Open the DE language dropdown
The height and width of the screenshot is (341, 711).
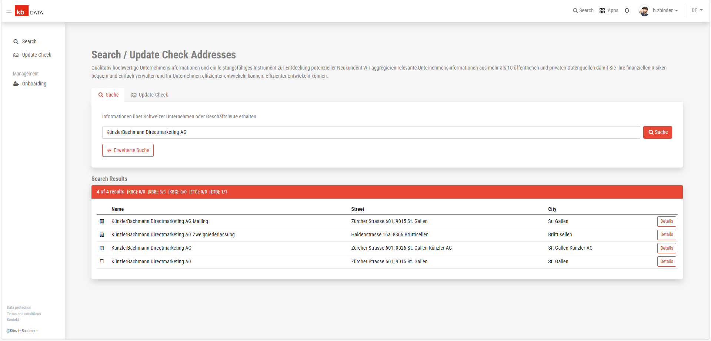click(x=697, y=10)
